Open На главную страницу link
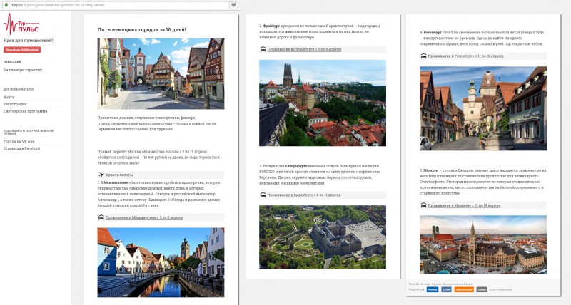This screenshot has height=305, width=571. [x=23, y=70]
